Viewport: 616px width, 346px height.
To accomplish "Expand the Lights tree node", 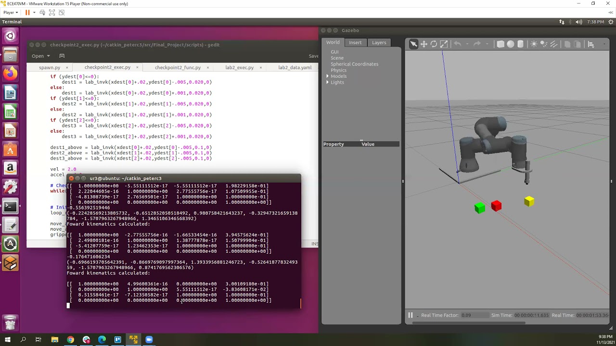I will click(x=328, y=82).
